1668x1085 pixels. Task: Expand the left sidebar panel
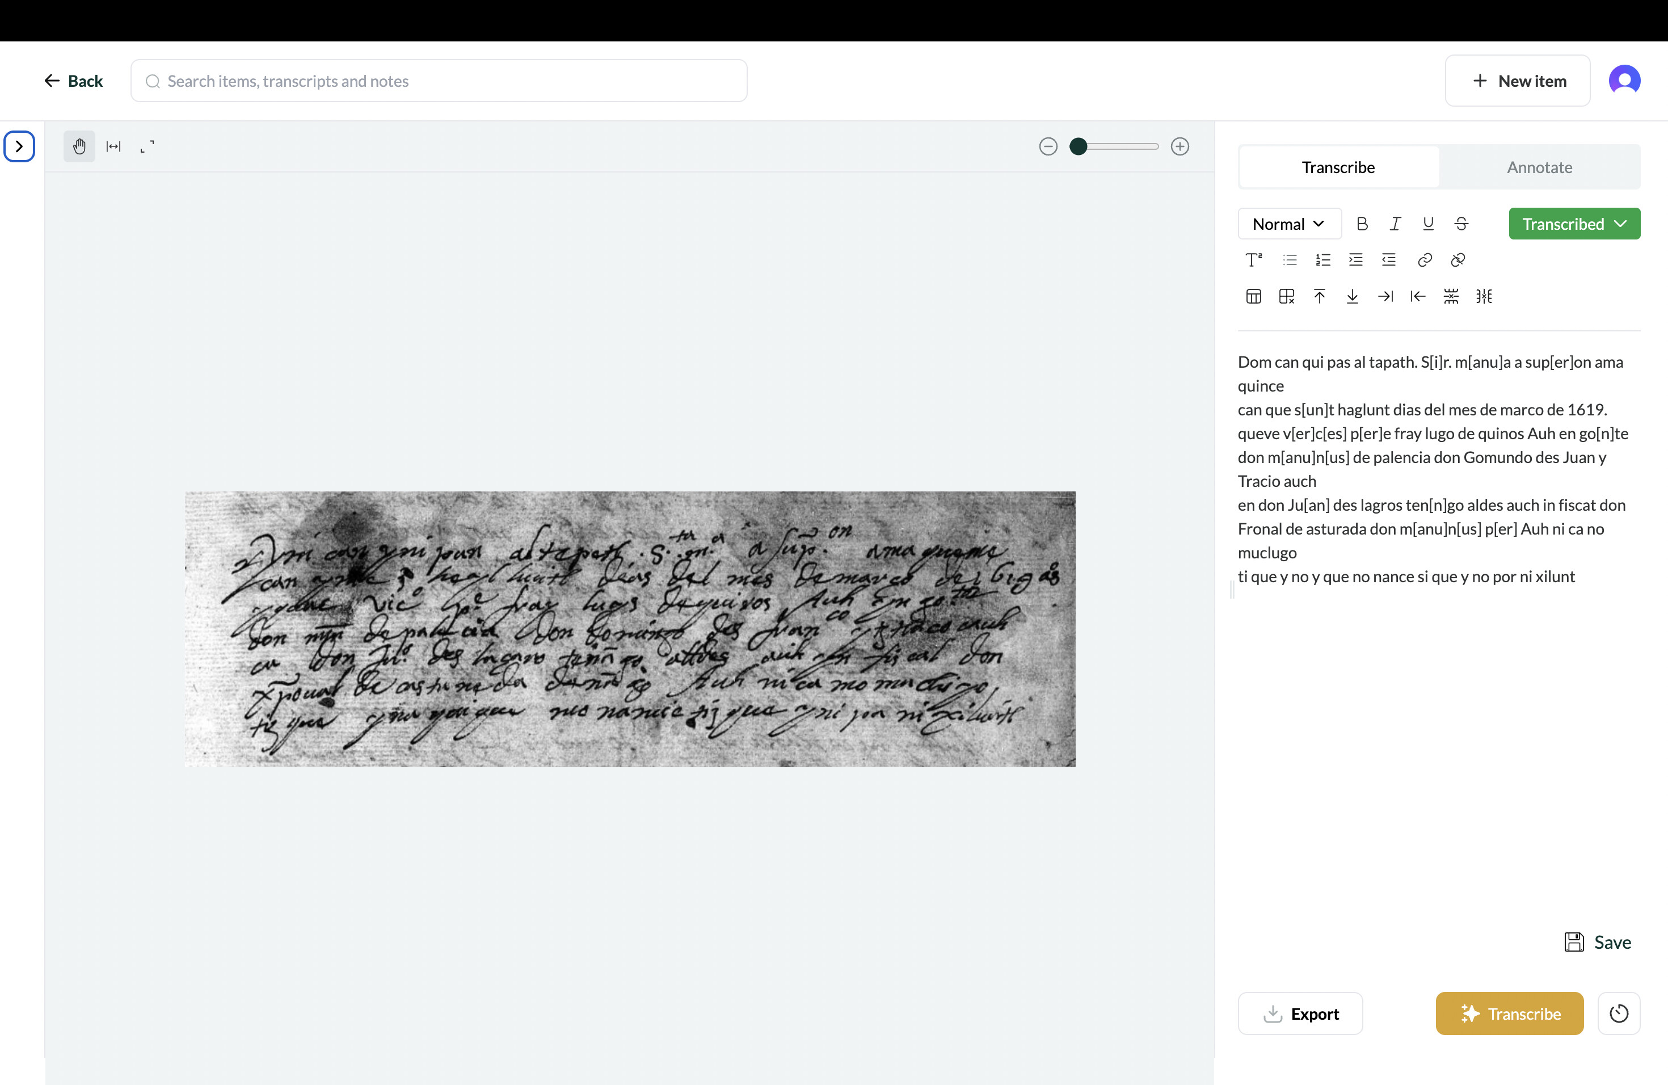19,146
